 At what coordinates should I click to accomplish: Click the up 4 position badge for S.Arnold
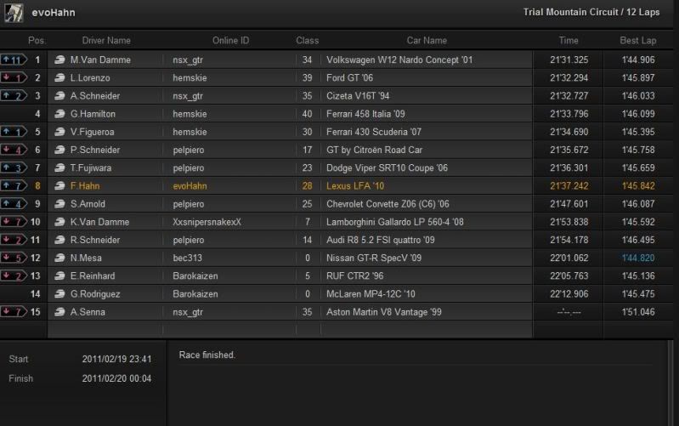[x=14, y=204]
